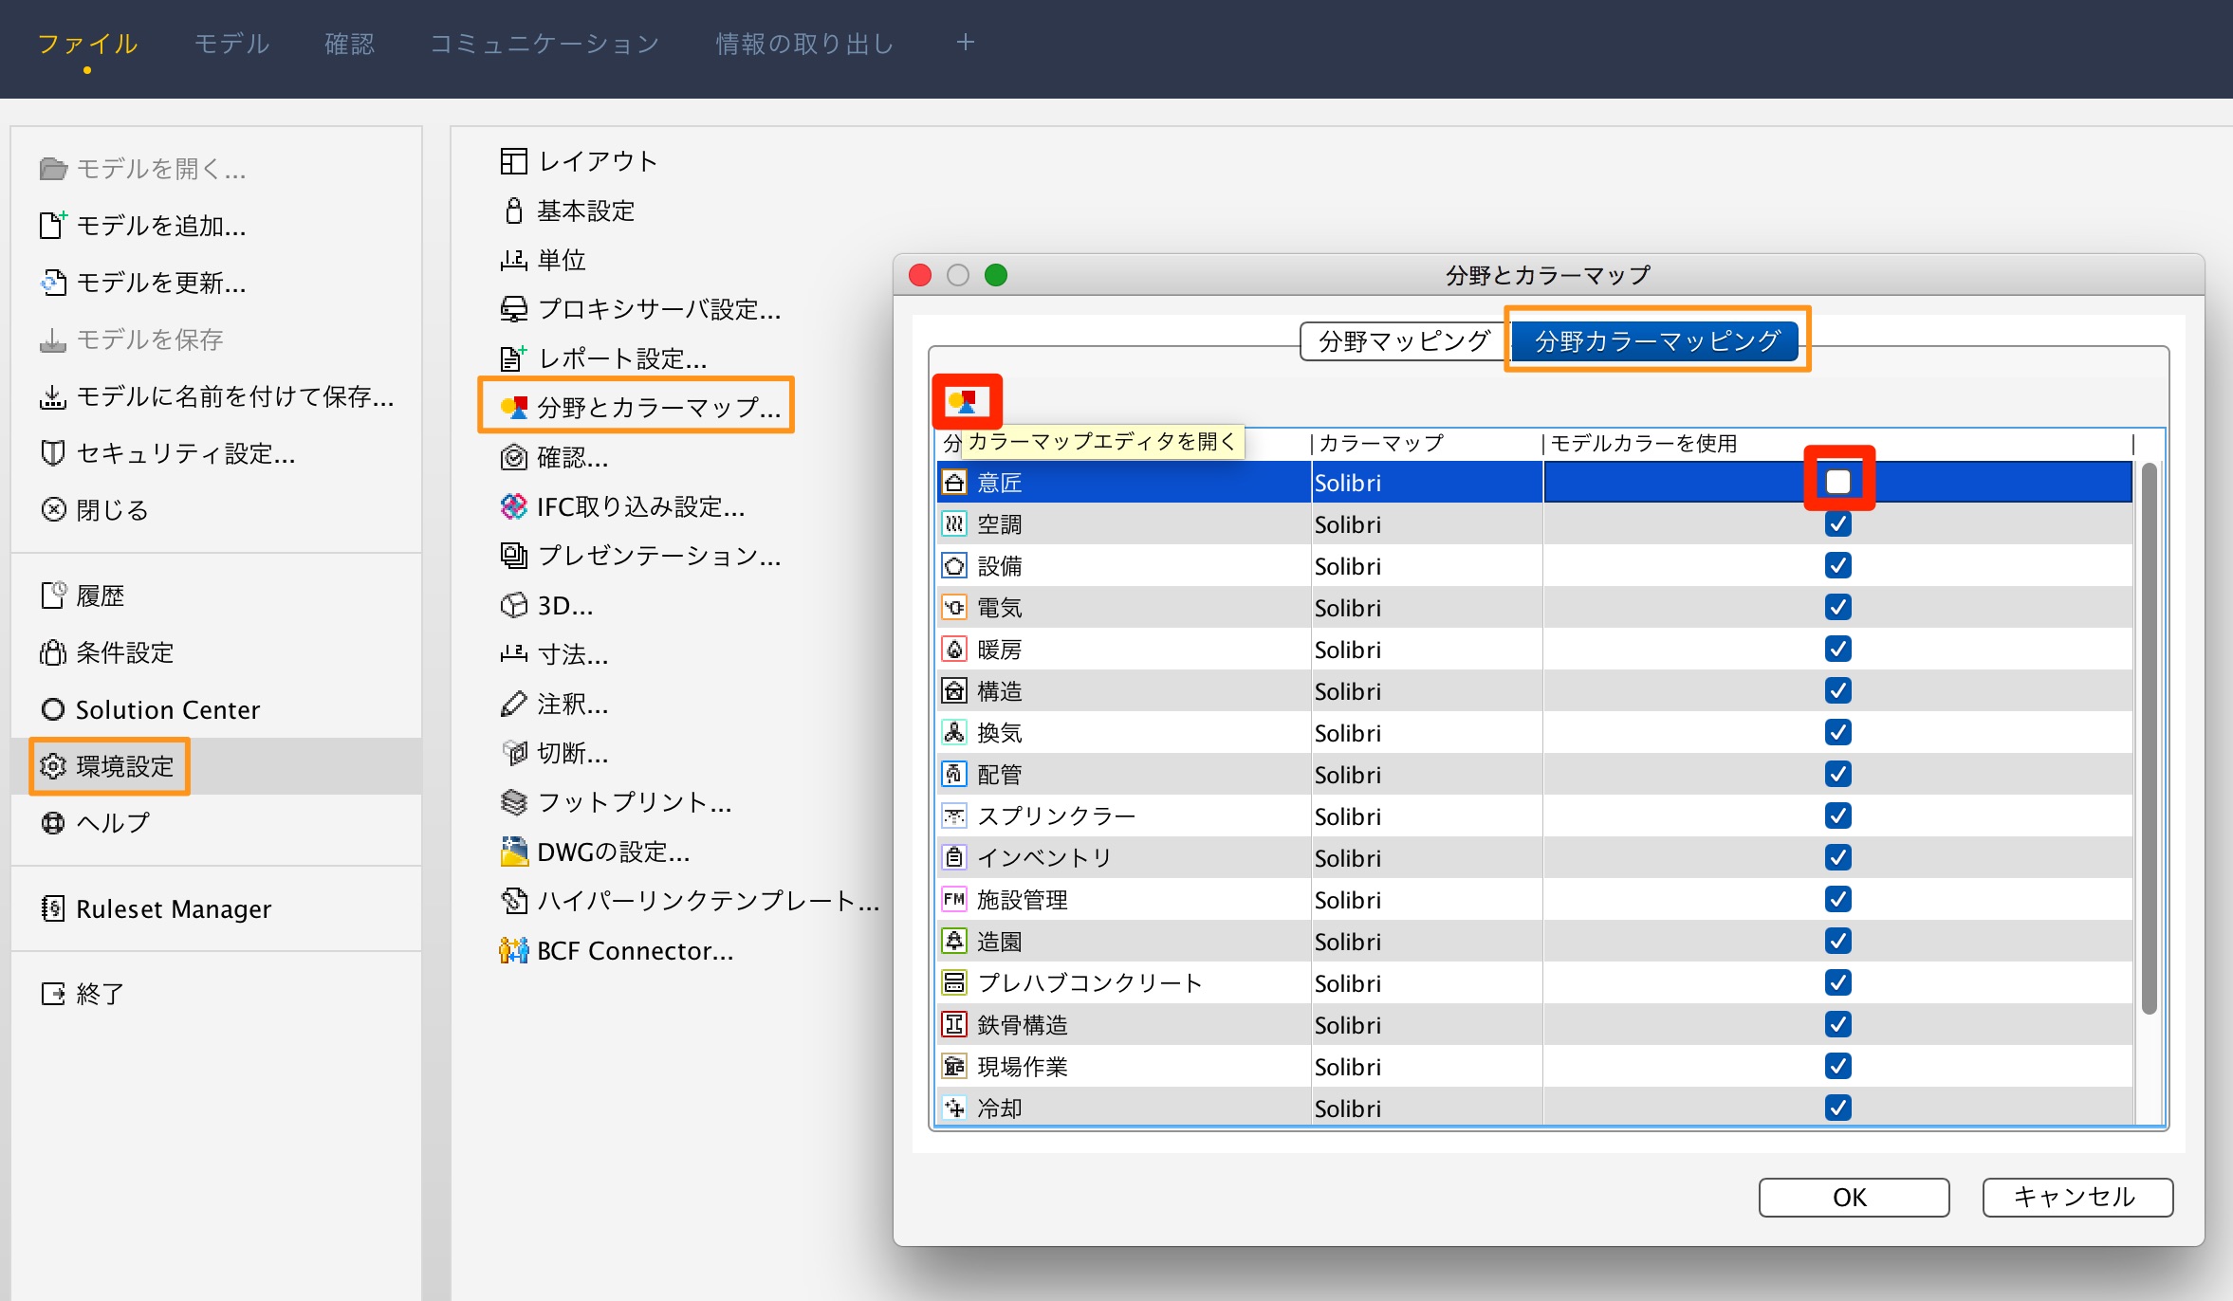This screenshot has height=1301, width=2233.
Task: Open the ファイル top menu
Action: point(87,44)
